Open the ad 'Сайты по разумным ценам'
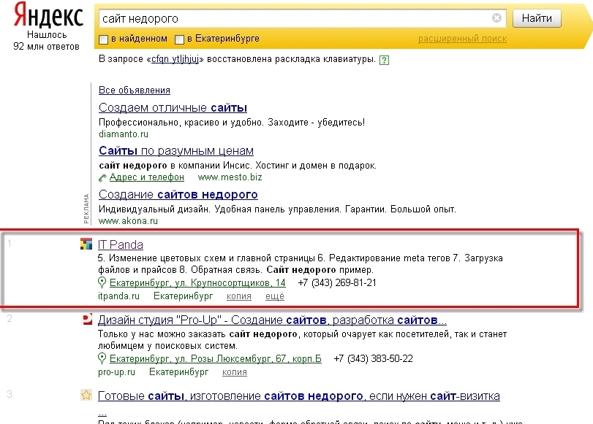This screenshot has height=424, width=593. point(176,150)
